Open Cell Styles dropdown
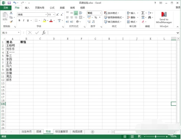This screenshot has width=182, height=140. pyautogui.click(x=113, y=22)
